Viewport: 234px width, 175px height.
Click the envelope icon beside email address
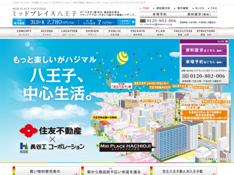pyautogui.click(x=141, y=25)
